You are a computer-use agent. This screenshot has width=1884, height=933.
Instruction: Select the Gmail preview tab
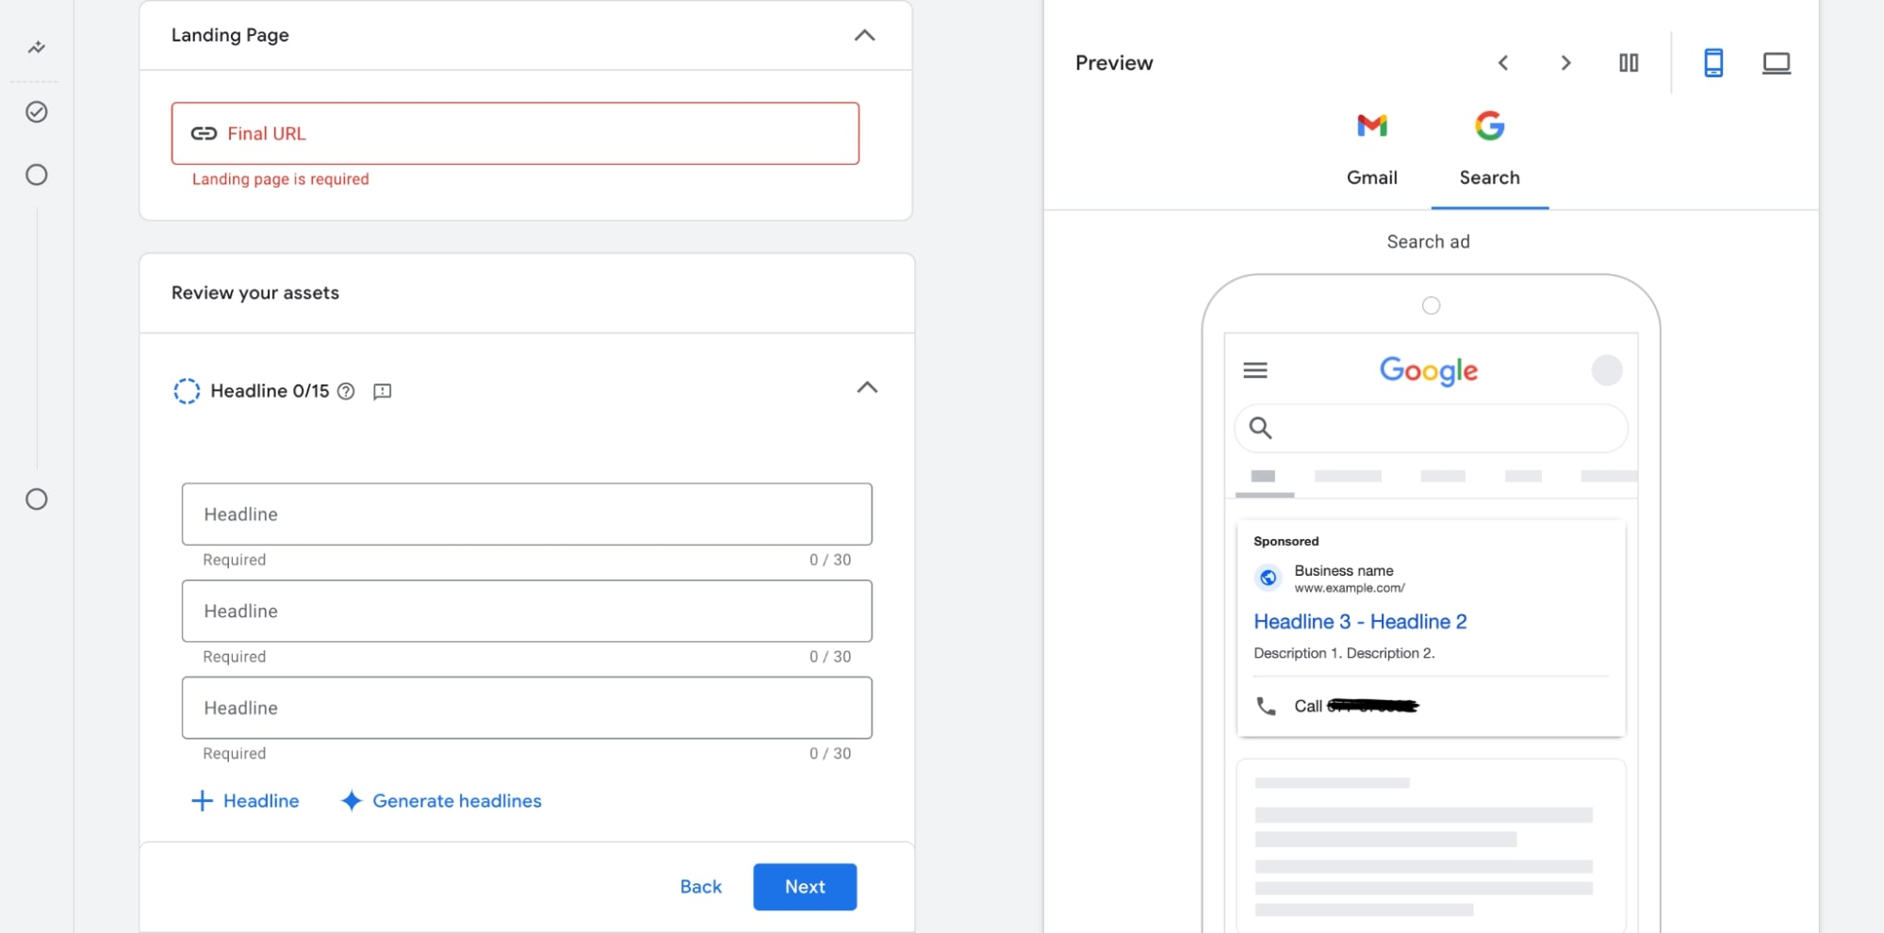coord(1372,151)
